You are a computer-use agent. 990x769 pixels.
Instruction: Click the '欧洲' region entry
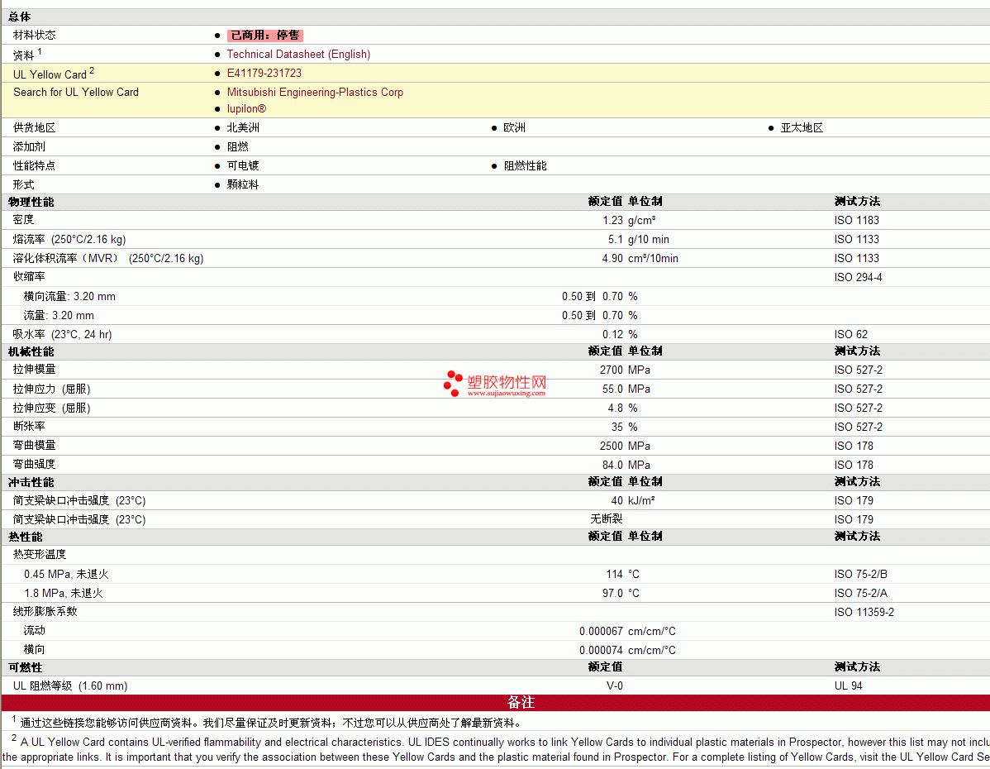(515, 127)
